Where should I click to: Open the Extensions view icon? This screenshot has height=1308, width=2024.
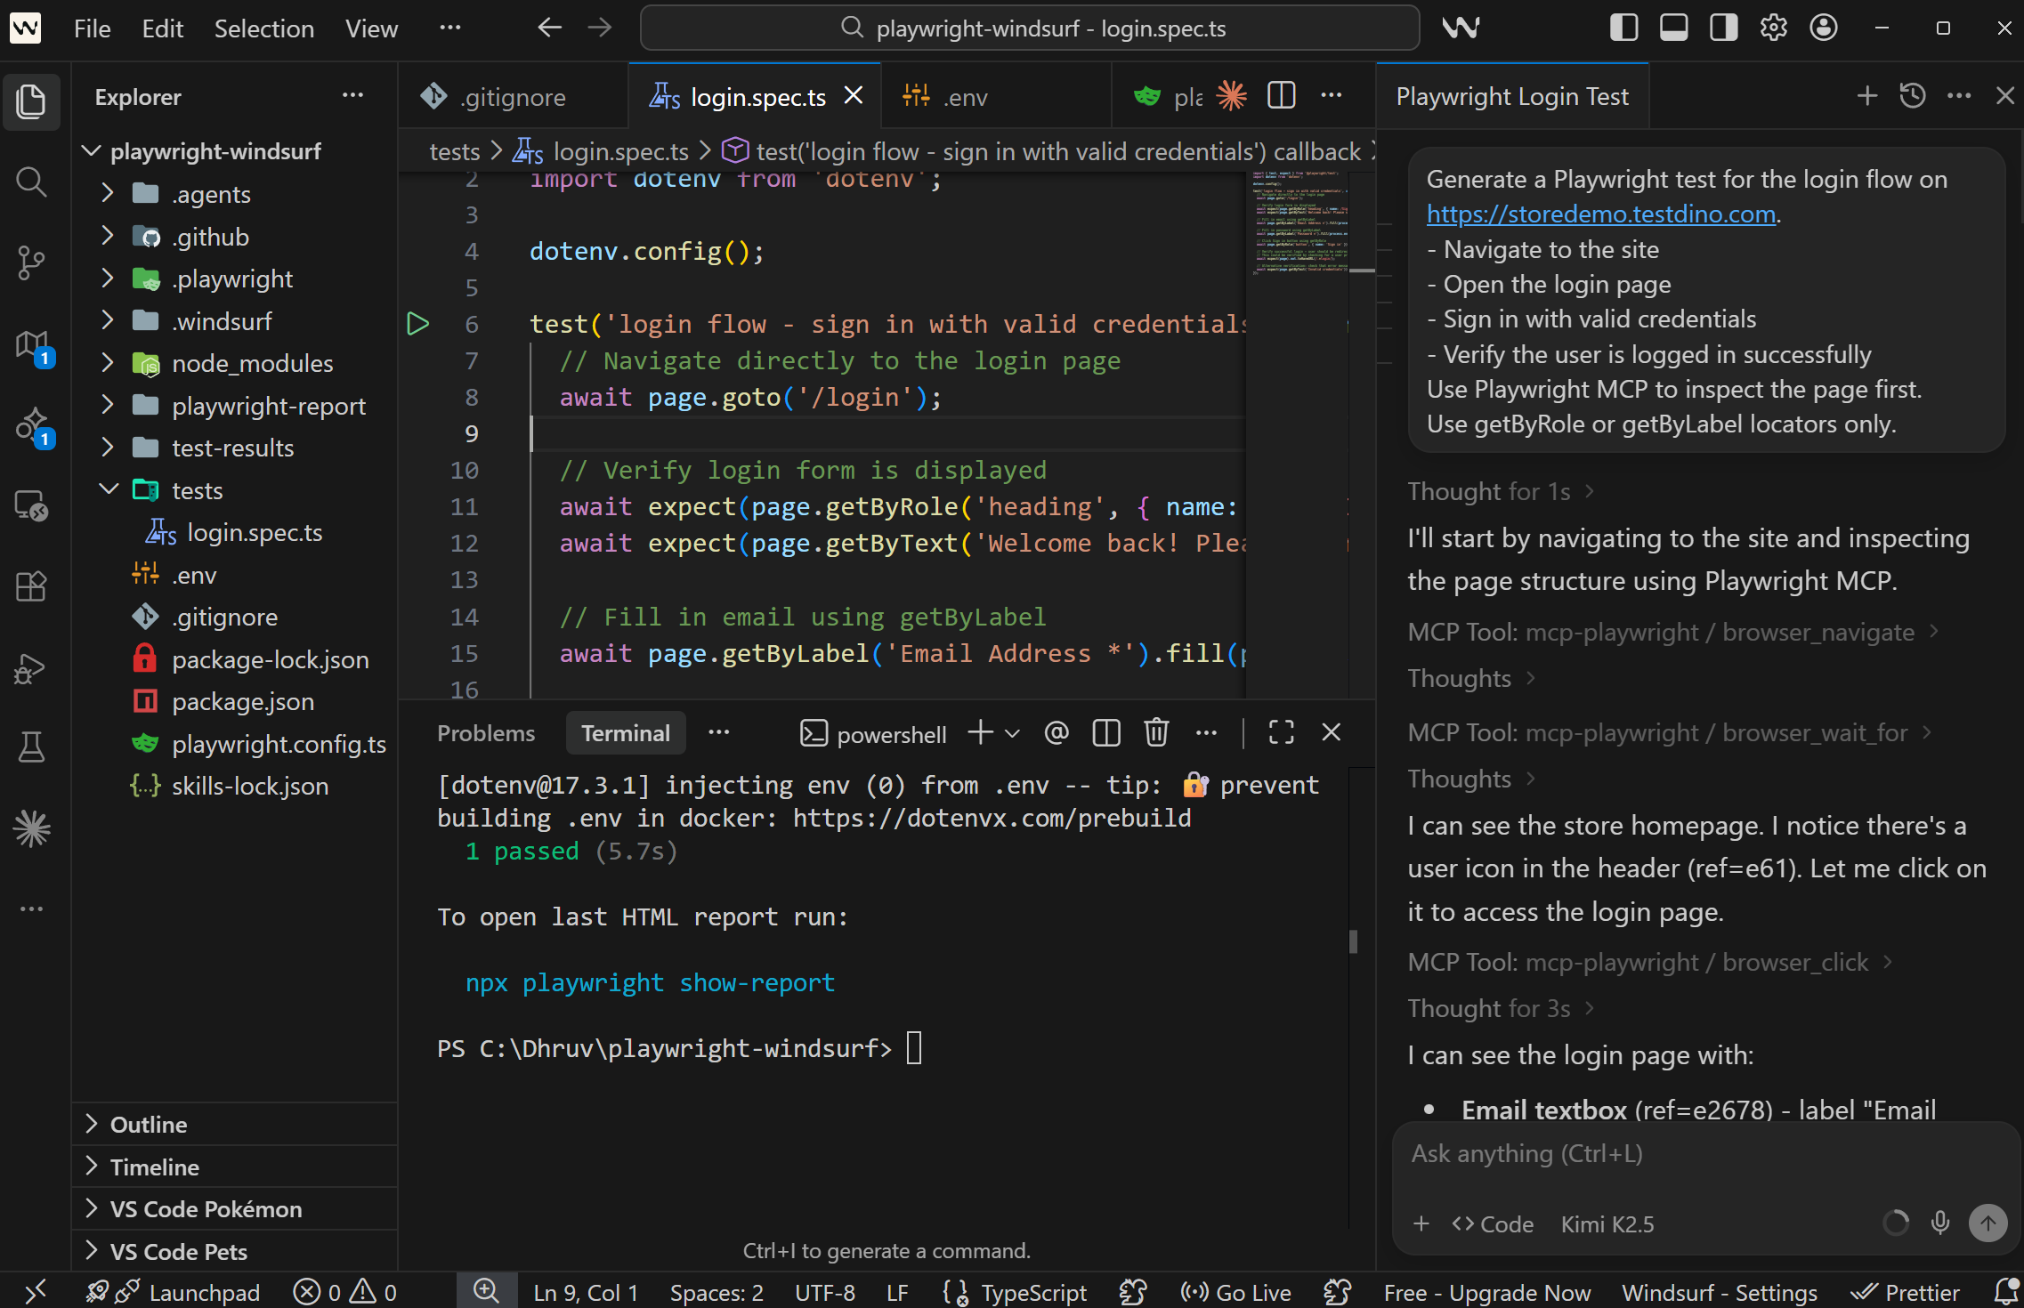[x=31, y=586]
